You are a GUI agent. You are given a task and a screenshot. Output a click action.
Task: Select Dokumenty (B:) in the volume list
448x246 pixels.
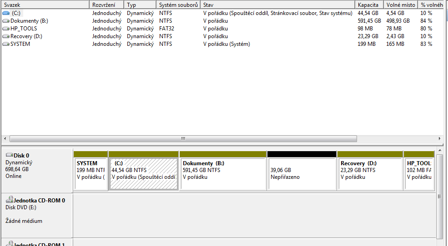[x=222, y=21]
